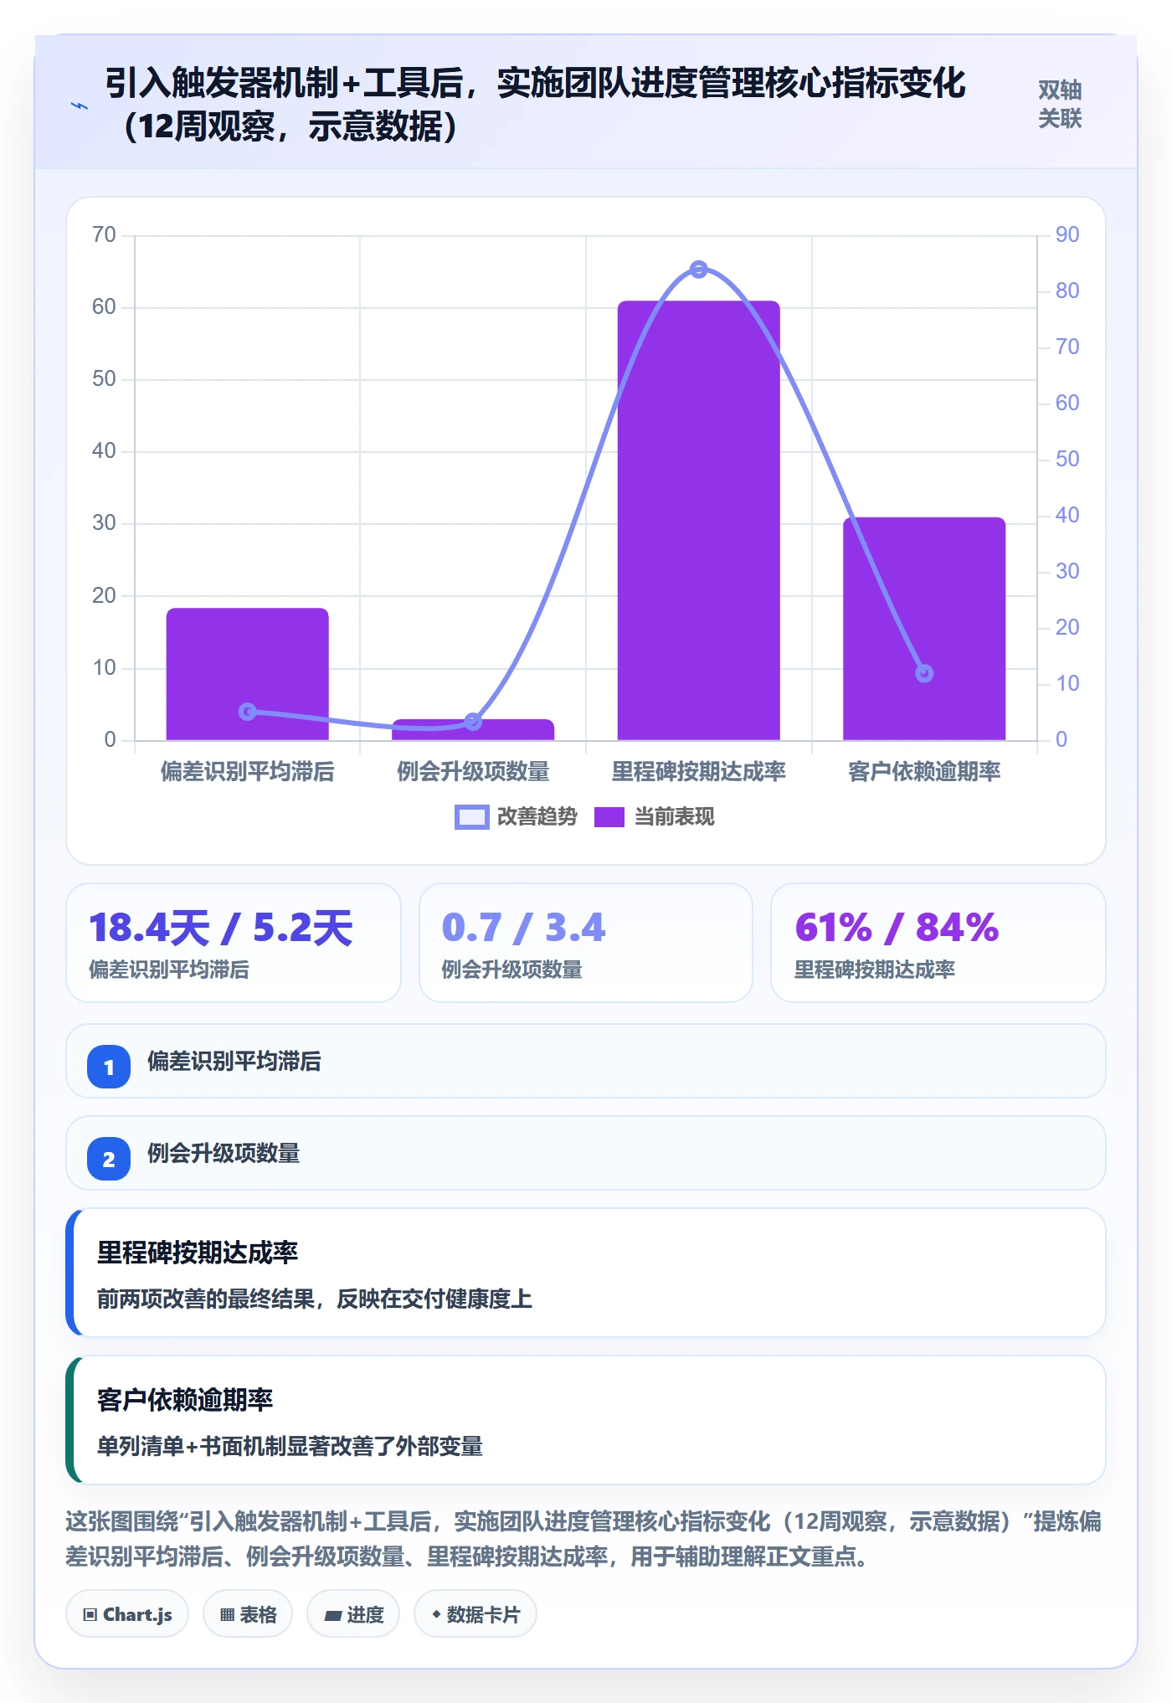The image size is (1172, 1703).
Task: Click the summary paragraph starting with 这张图围绕
Action: click(584, 1539)
